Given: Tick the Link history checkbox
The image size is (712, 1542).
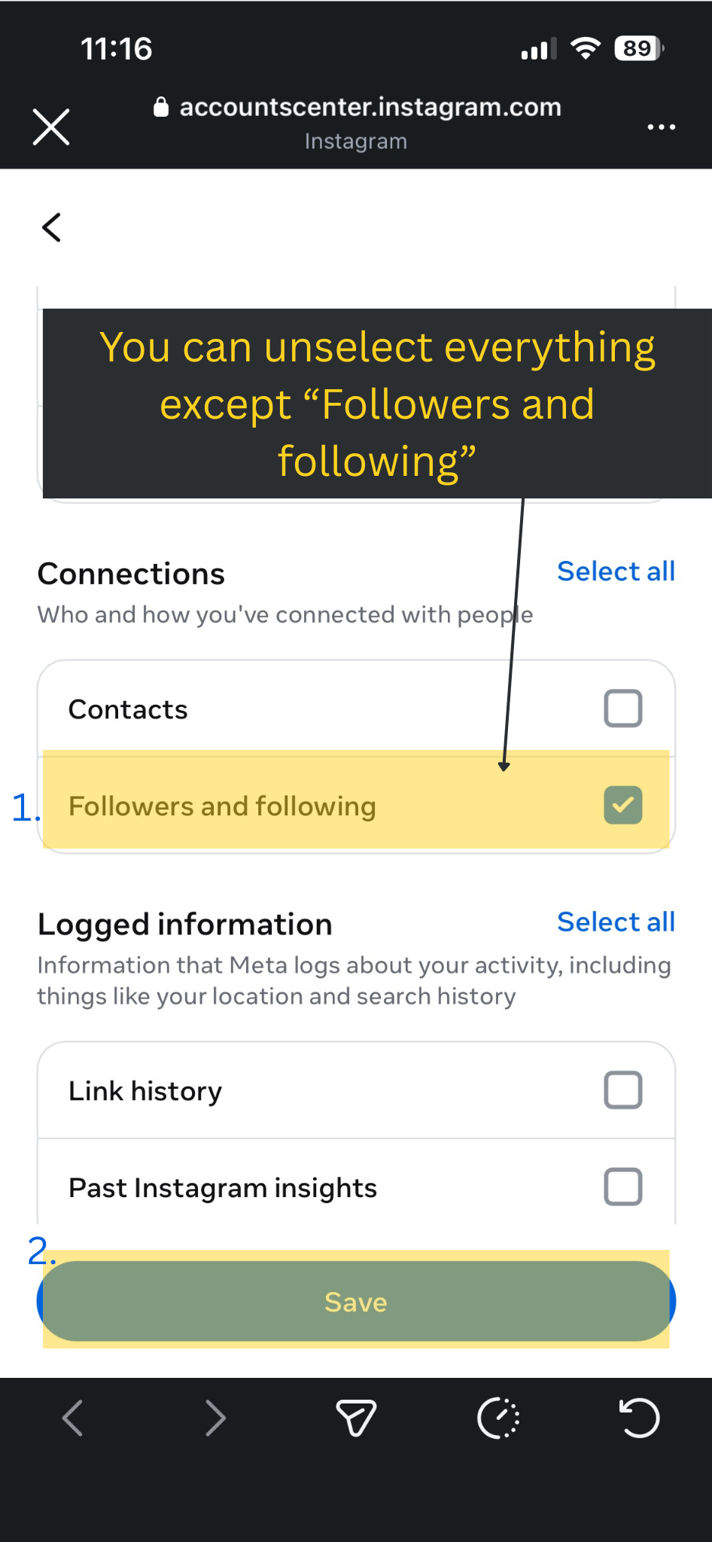Looking at the screenshot, I should point(623,1090).
